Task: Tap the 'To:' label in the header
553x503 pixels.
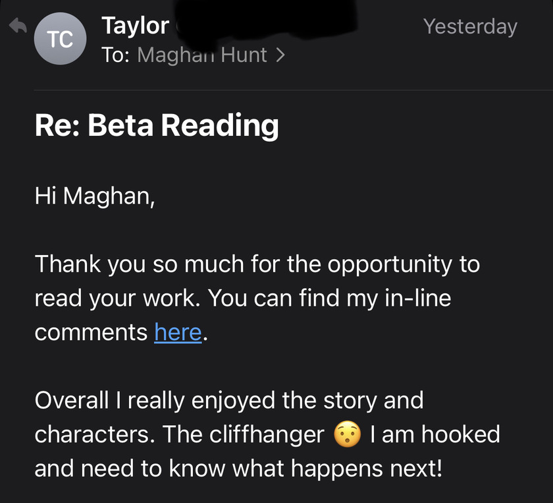Action: (x=115, y=55)
